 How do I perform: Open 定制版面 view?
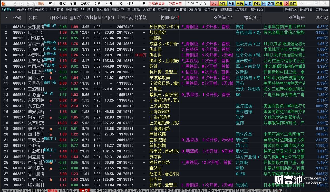(x=322, y=9)
